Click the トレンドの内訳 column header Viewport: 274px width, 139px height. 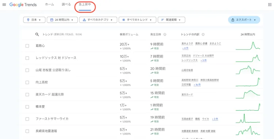190,35
